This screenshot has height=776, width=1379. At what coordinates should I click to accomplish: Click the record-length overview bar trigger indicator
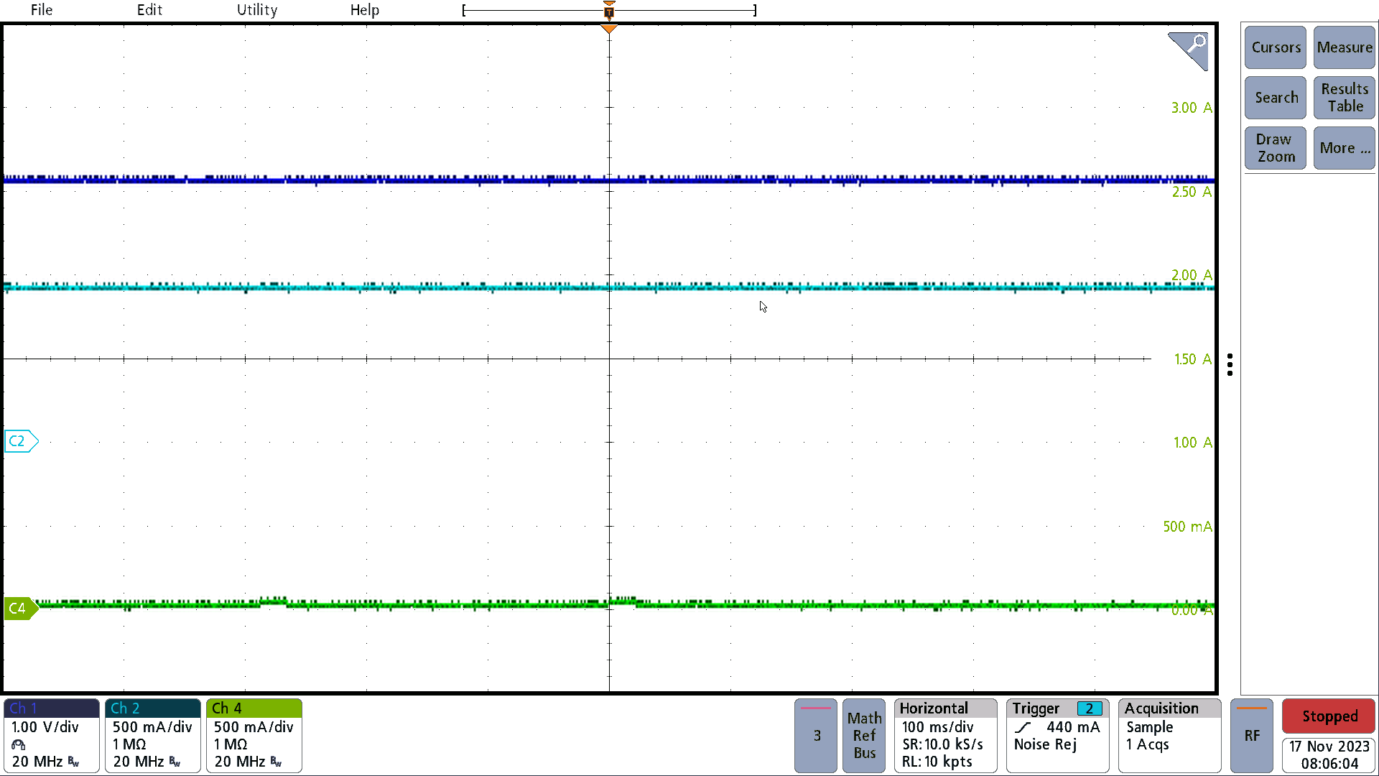(609, 10)
